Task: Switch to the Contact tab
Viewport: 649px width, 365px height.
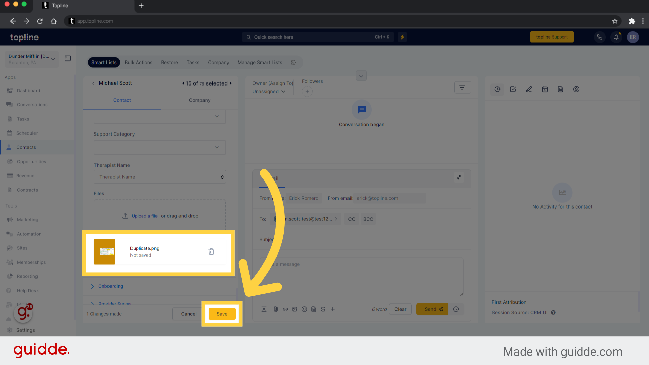Action: coord(122,100)
